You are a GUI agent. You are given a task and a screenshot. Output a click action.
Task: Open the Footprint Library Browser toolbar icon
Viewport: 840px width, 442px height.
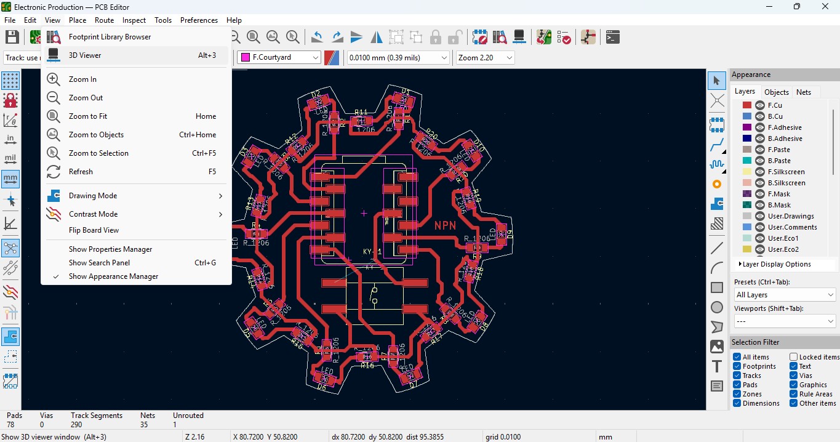500,37
